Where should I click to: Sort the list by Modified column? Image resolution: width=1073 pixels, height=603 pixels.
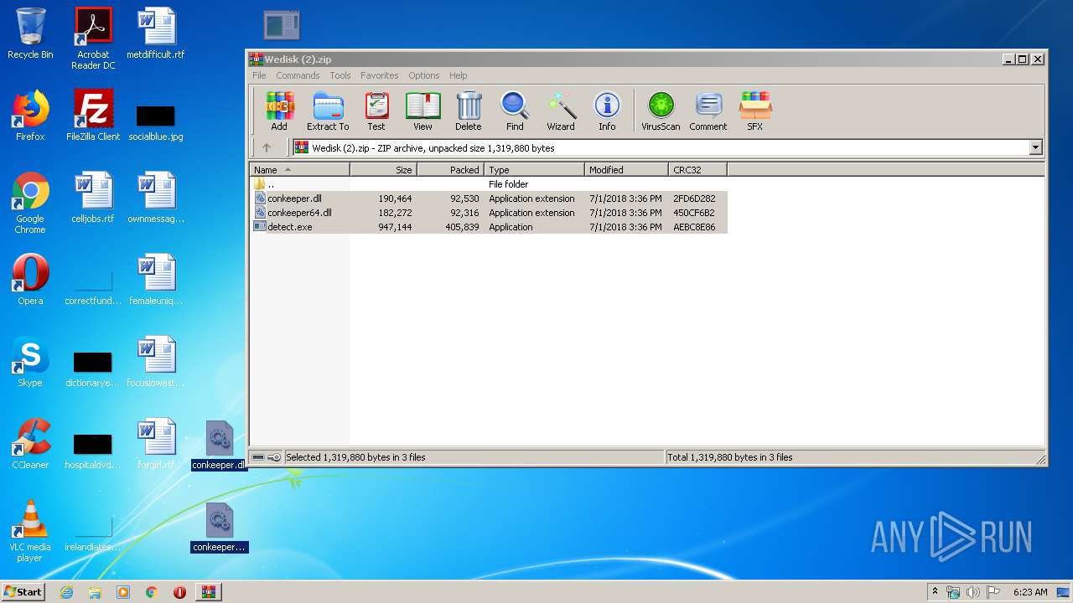coord(626,169)
